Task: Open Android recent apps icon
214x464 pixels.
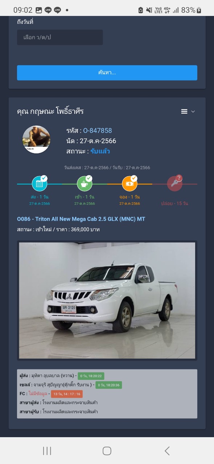Action: [x=47, y=451]
